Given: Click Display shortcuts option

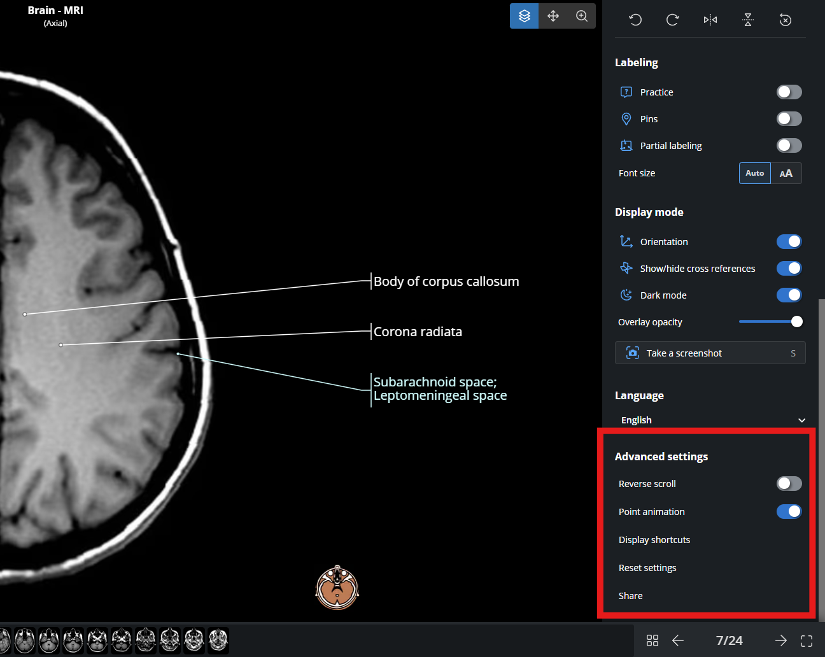Looking at the screenshot, I should pos(654,540).
